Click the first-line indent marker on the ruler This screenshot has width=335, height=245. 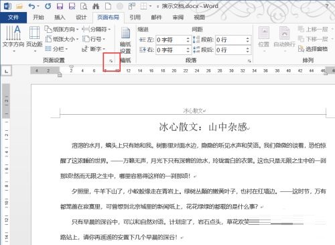[71, 67]
